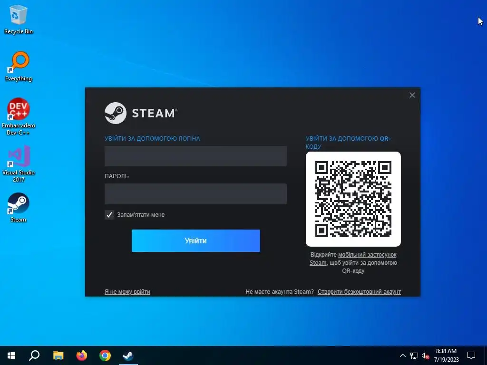Viewport: 487px width, 365px height.
Task: Open the notification center icon
Action: click(x=471, y=355)
